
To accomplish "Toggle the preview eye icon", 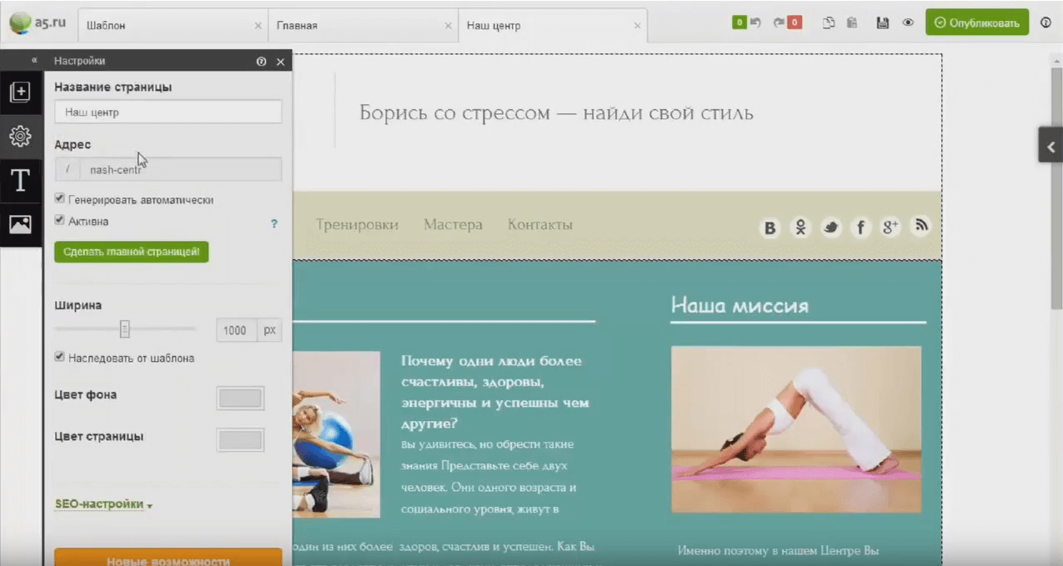I will [x=908, y=23].
